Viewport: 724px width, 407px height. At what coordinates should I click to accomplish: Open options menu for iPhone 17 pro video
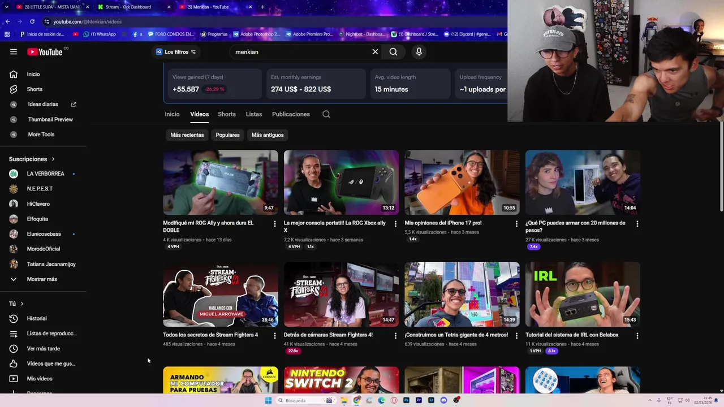point(516,224)
